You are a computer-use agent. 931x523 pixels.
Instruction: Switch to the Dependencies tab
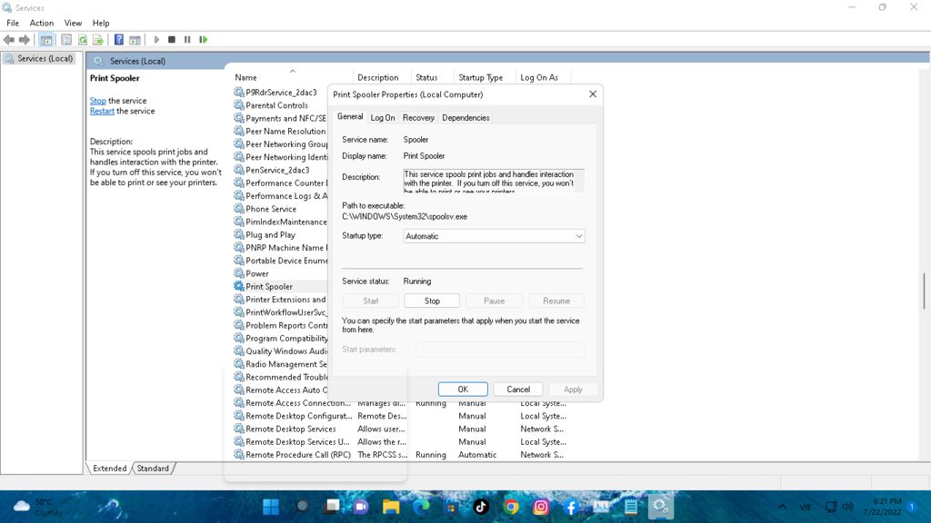click(x=465, y=117)
